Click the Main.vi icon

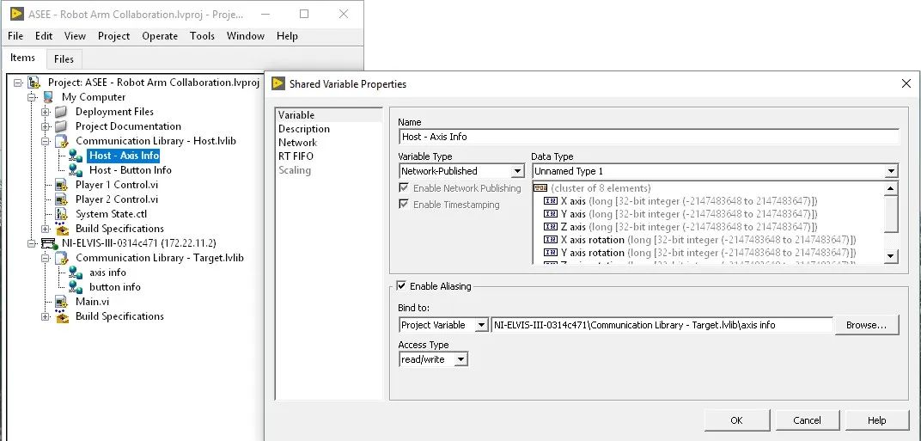point(62,302)
